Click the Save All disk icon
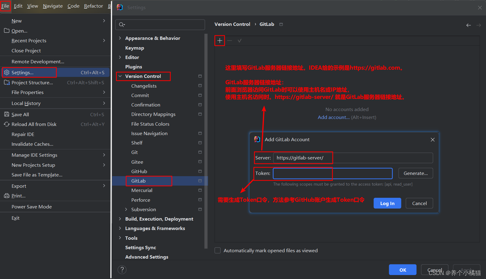 coord(7,114)
